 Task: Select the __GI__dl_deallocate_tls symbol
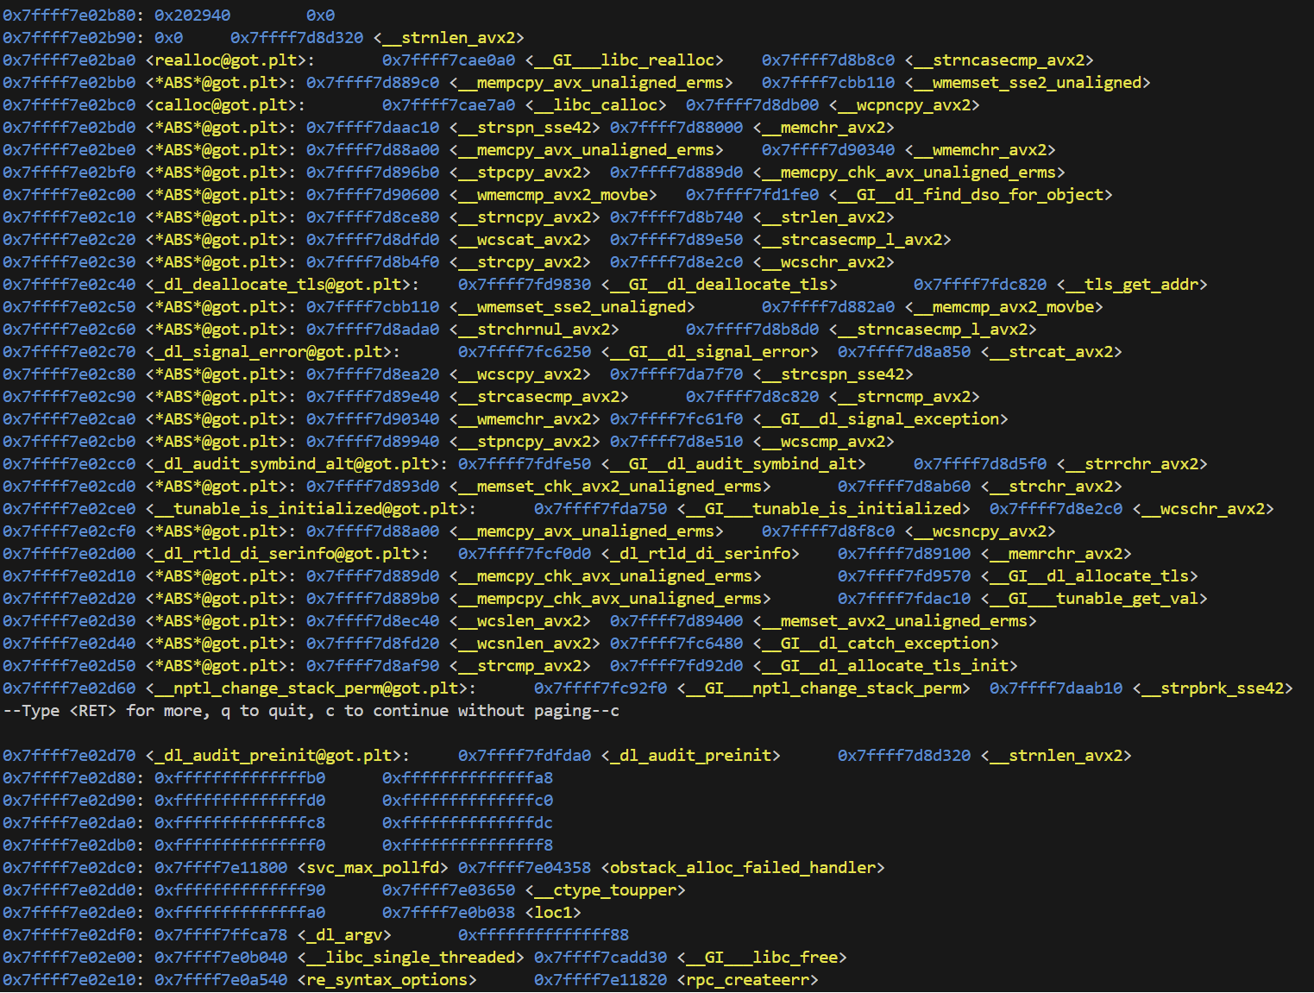pos(720,285)
